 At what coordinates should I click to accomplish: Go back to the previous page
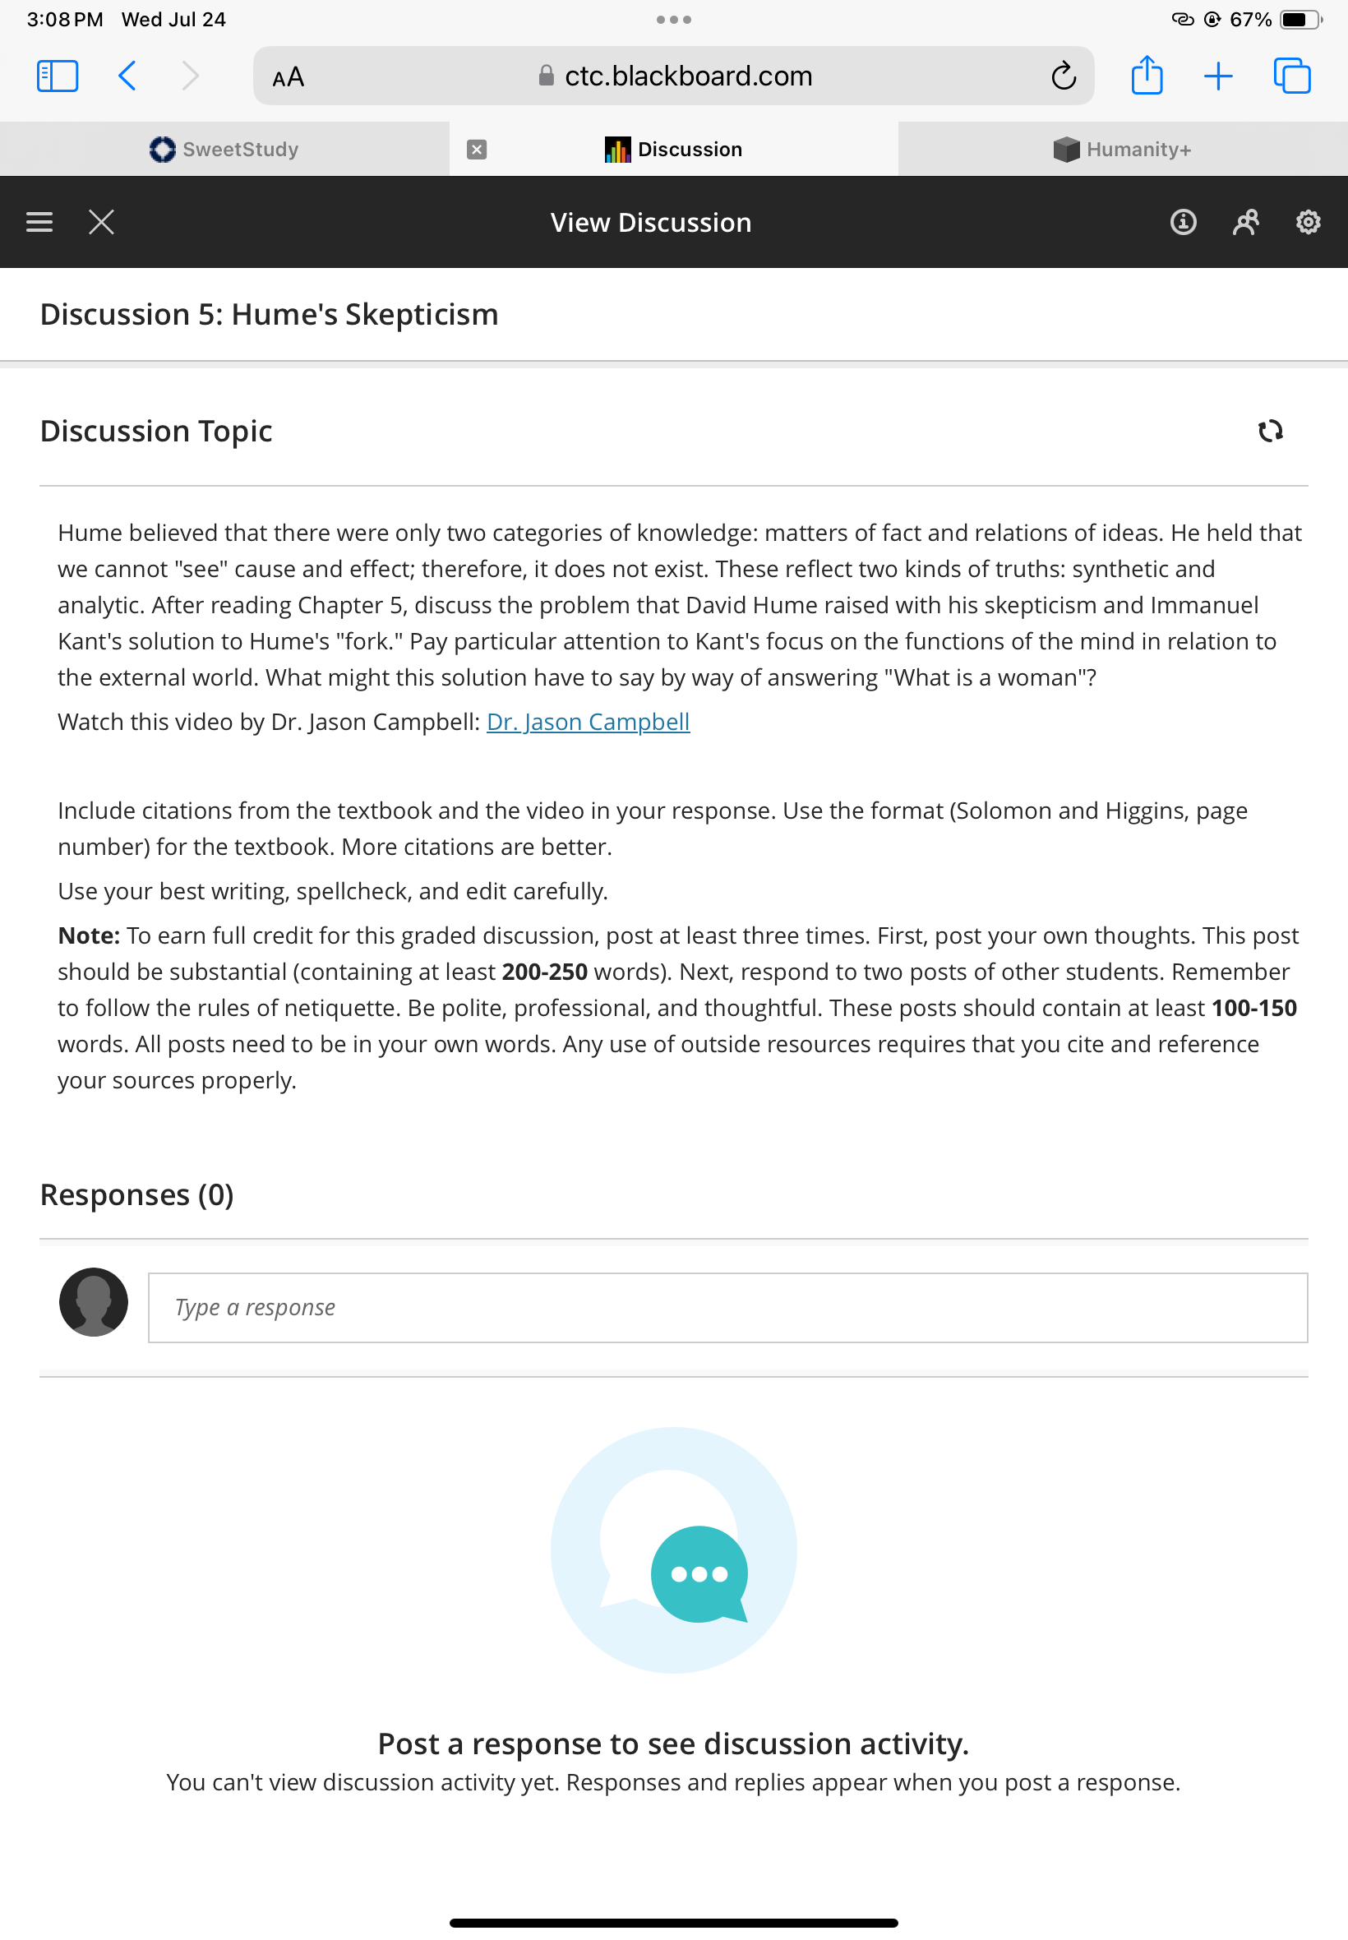(127, 76)
